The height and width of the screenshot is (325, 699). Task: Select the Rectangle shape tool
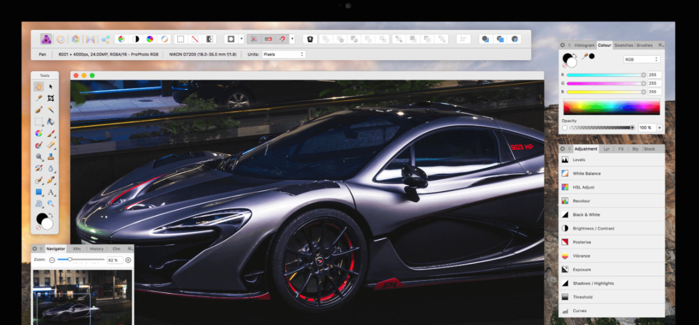pos(39,192)
